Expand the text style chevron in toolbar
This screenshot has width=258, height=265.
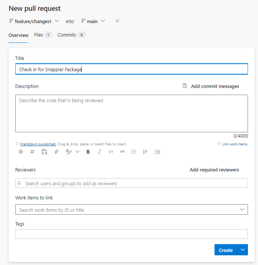pyautogui.click(x=77, y=152)
